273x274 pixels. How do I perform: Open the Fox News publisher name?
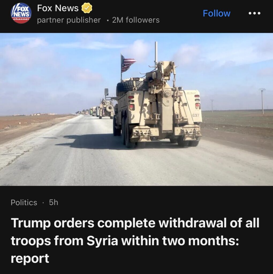click(58, 8)
